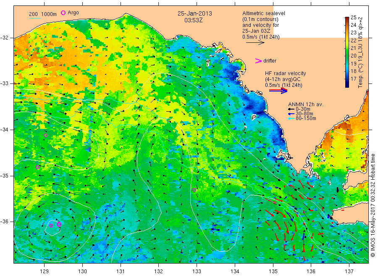Click the -33 latitude axis label
The width and height of the screenshot is (378, 277).
pos(4,84)
